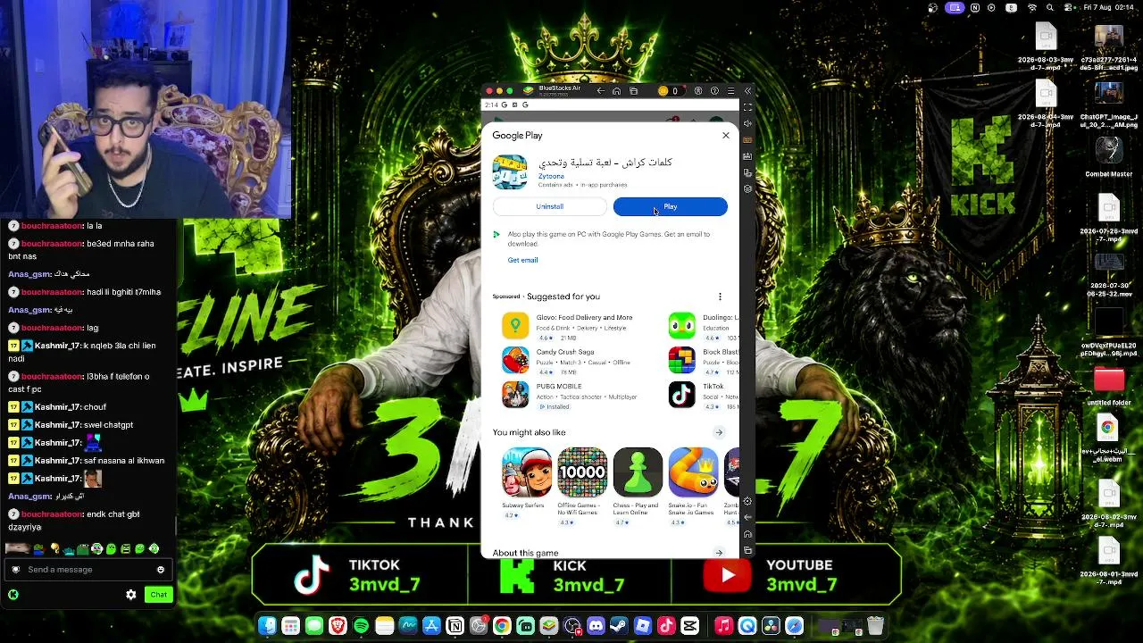1143x643 pixels.
Task: Open the Get email link
Action: (x=522, y=260)
